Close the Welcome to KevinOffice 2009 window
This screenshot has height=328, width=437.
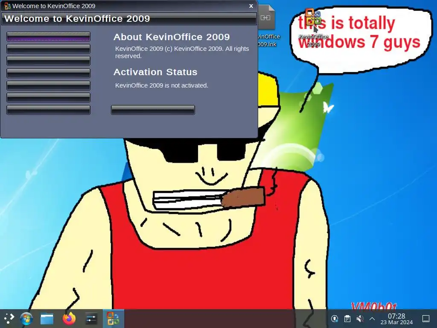[251, 6]
